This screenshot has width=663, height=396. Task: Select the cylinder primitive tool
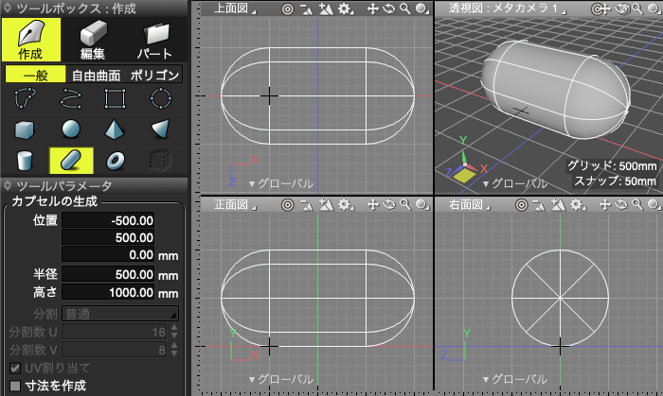26,160
